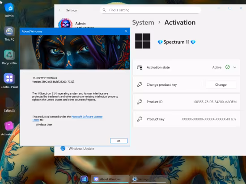Screen dimensions: 246x184
Task: Click the Spectrum 11 edition title
Action: click(177, 42)
